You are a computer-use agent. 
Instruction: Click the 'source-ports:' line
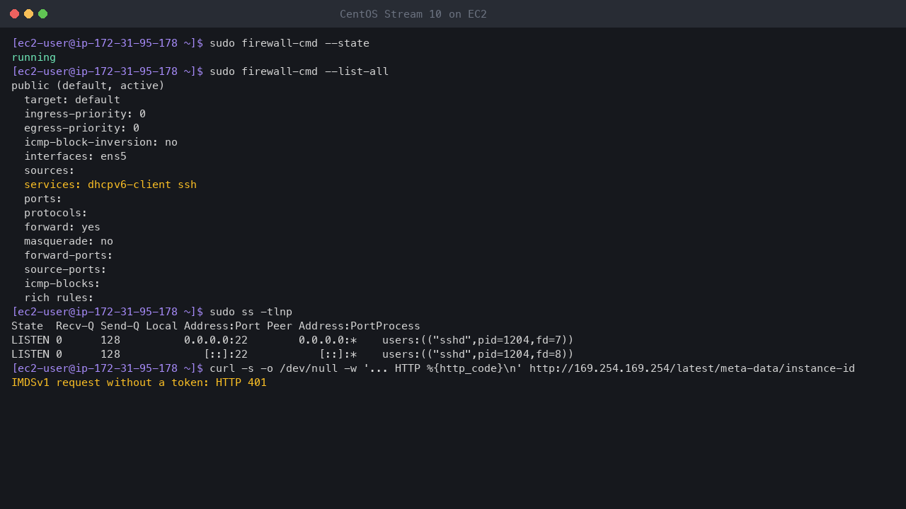65,269
